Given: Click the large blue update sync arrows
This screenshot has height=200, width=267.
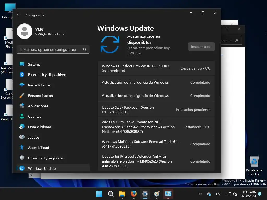Looking at the screenshot, I should click(x=110, y=45).
